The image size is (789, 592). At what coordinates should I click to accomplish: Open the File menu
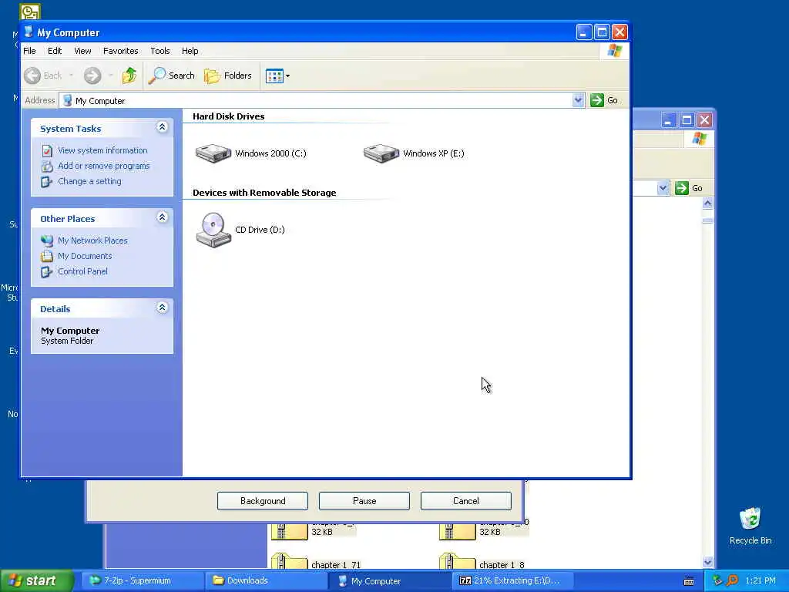pyautogui.click(x=30, y=51)
